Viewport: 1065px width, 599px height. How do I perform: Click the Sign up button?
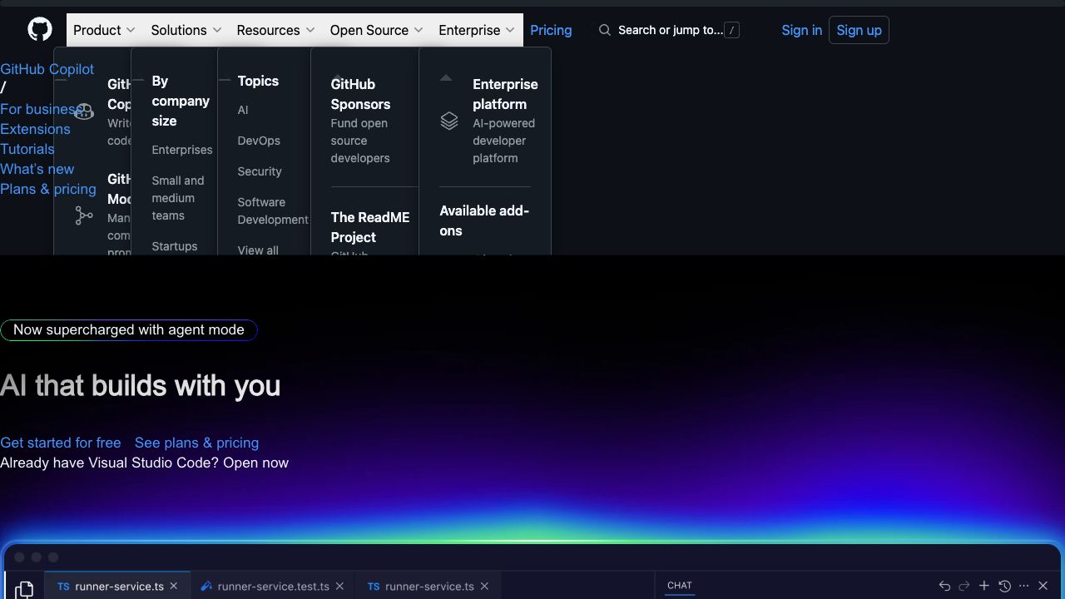859,30
